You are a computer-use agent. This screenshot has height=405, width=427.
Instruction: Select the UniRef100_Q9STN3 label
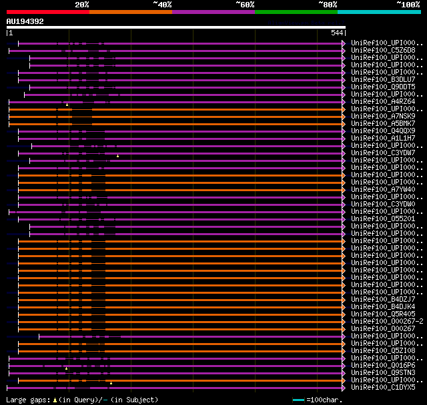pyautogui.click(x=383, y=372)
